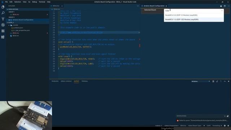Fold the highlighted line 22 region indicator
This screenshot has width=231, height=130.
pyautogui.click(x=139, y=32)
